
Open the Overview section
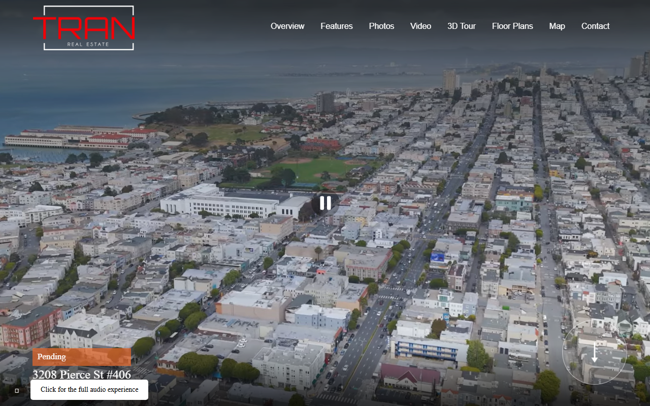tap(287, 26)
